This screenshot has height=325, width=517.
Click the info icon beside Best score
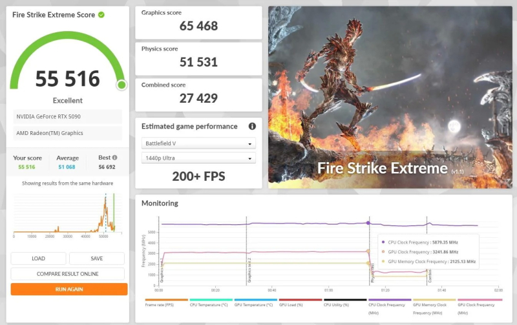(x=114, y=158)
